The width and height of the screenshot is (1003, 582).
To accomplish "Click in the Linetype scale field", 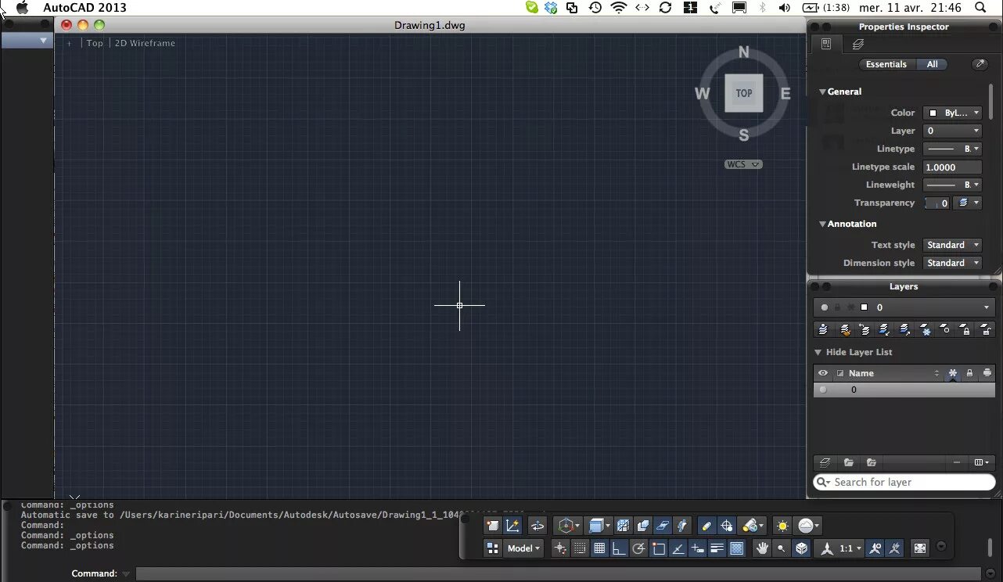I will coord(952,167).
